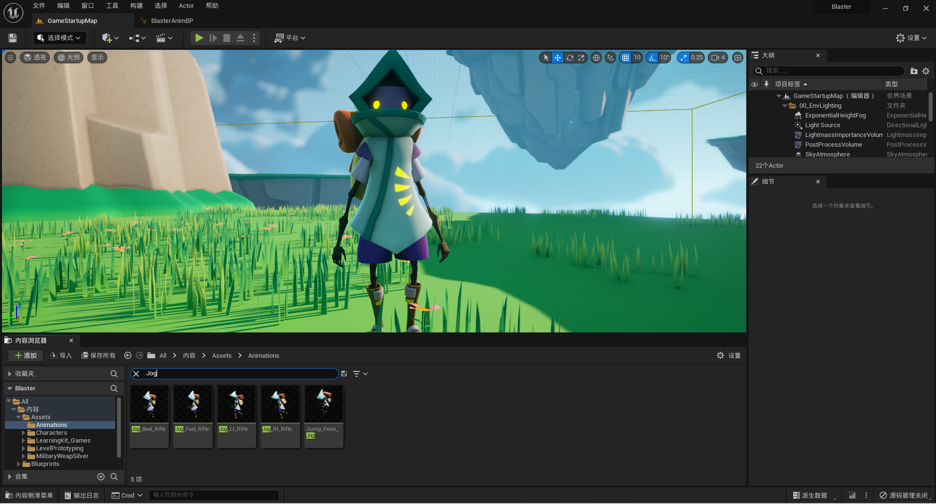Screen dimensions: 936x504
Task: Click 添加 add button in content browser
Action: coord(26,356)
